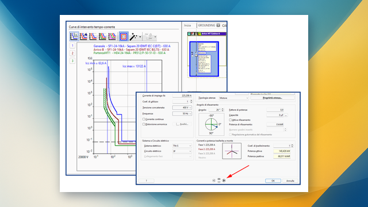Click the green, red and blue curves icon
368x207 pixels.
(102, 36)
